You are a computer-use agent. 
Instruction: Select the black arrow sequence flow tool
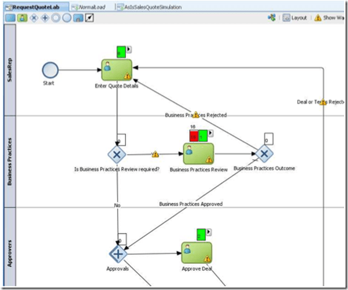pos(90,18)
